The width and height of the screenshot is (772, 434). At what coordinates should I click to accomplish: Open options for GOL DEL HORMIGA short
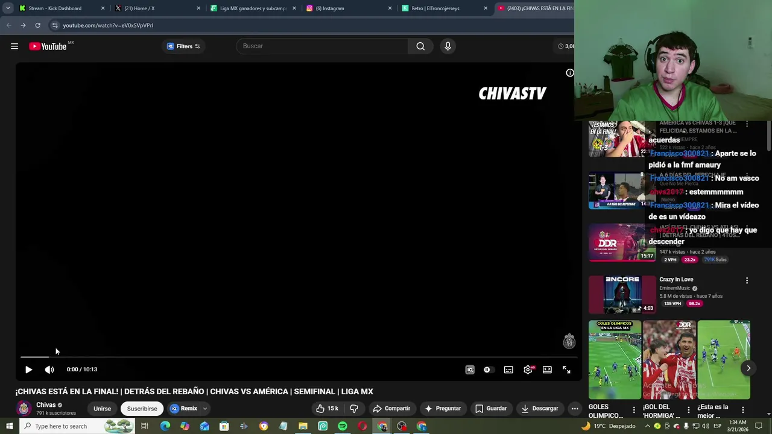click(x=688, y=410)
